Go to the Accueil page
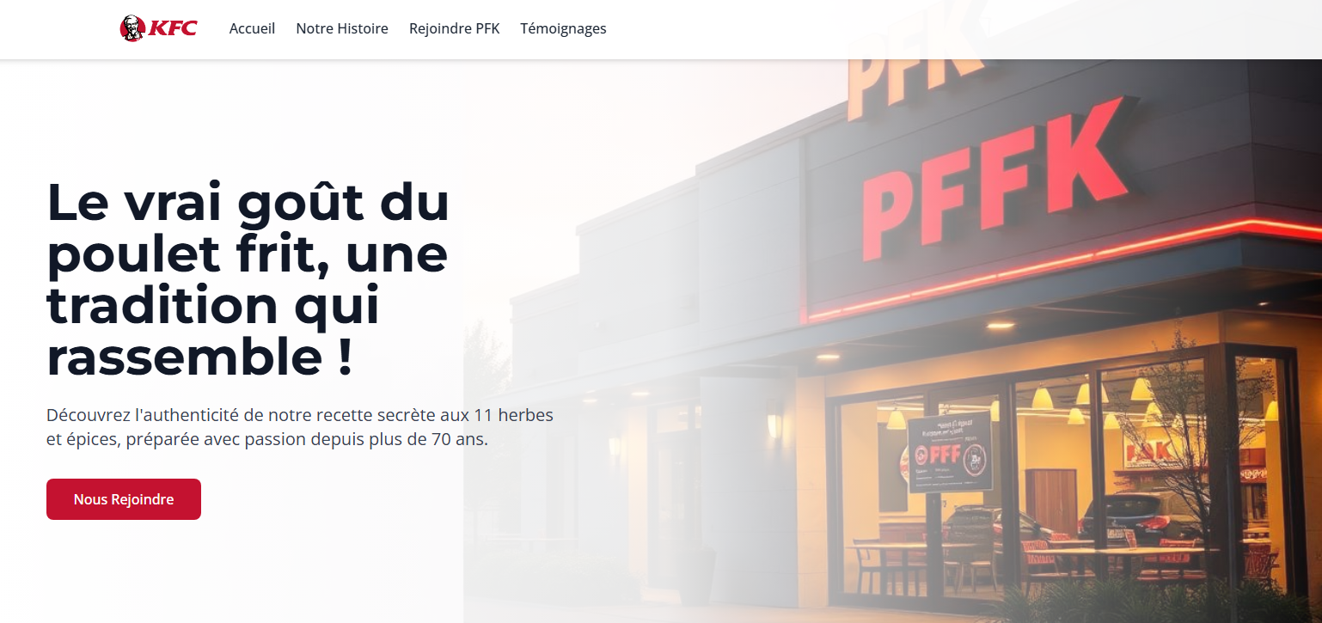This screenshot has height=623, width=1322. [x=252, y=28]
